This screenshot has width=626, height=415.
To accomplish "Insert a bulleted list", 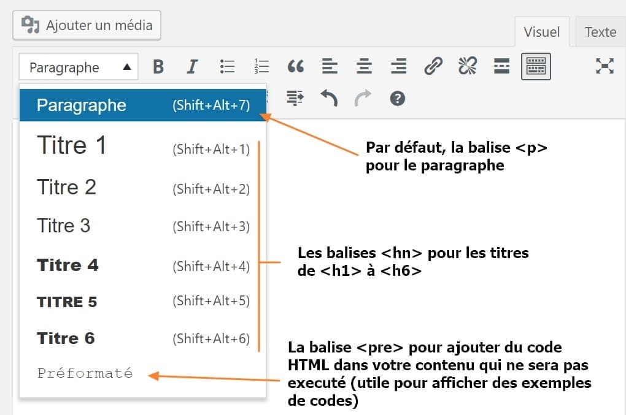I will click(226, 66).
